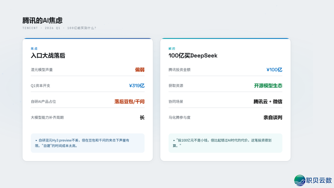Viewport: 334px width, 188px height.
Task: Click the blue value "¥319亿"
Action: pyautogui.click(x=137, y=86)
